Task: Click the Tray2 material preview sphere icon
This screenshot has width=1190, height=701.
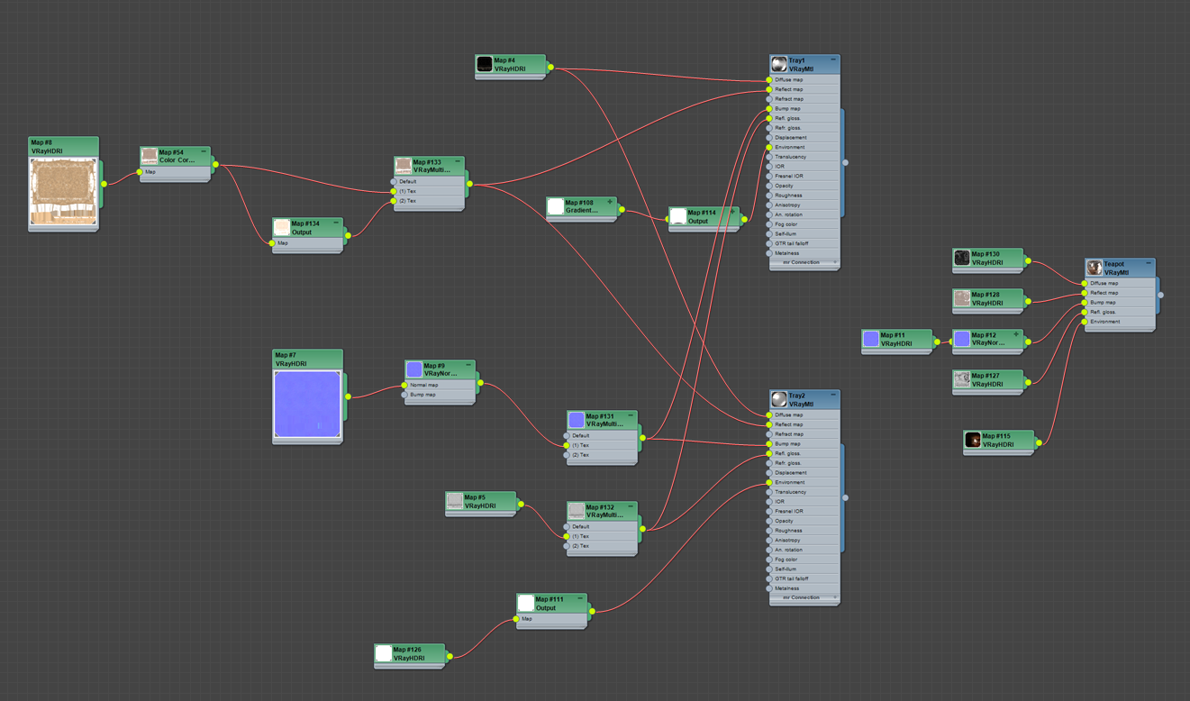Action: 779,399
